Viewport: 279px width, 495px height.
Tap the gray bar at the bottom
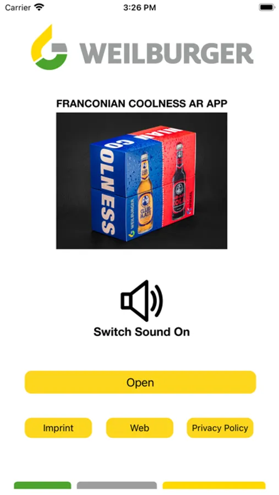pos(117,485)
